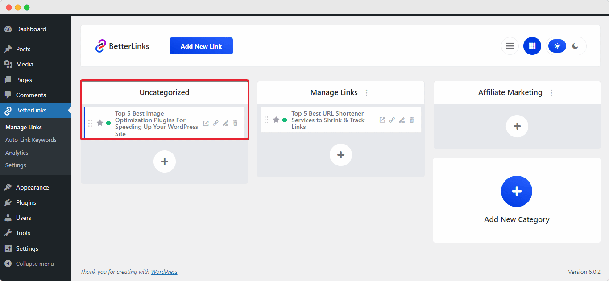Open the link in a new tab
This screenshot has width=609, height=281.
tap(206, 123)
